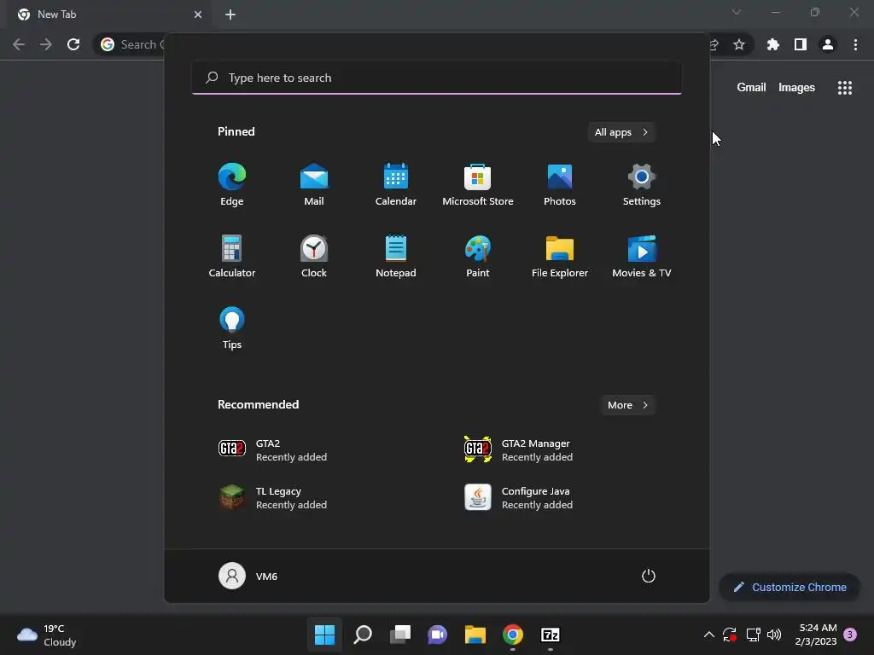
Task: Show More recommended items
Action: 627,405
